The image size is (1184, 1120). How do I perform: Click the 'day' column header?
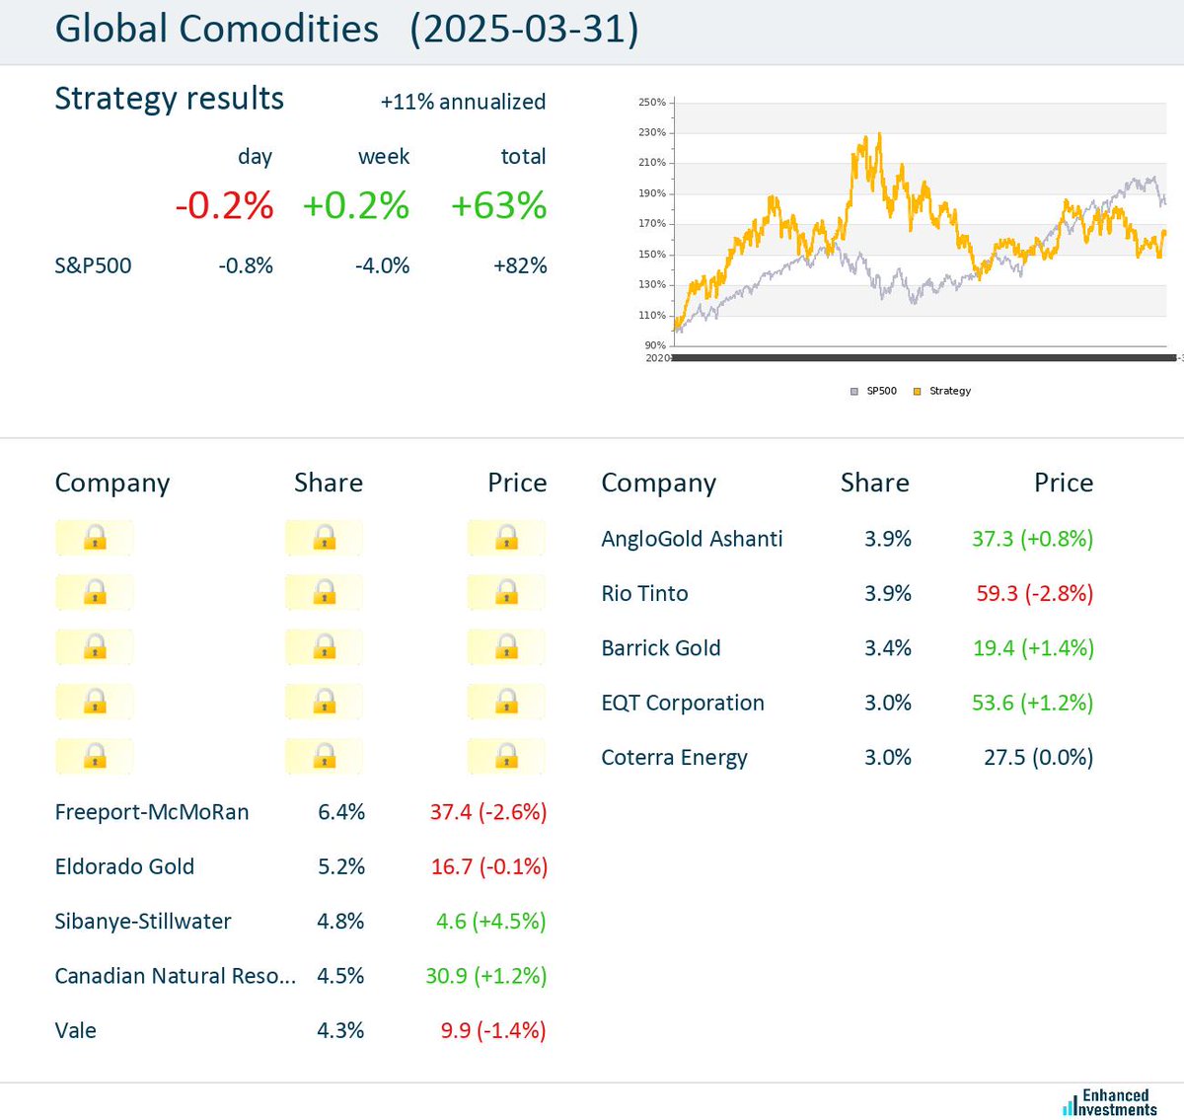click(255, 157)
